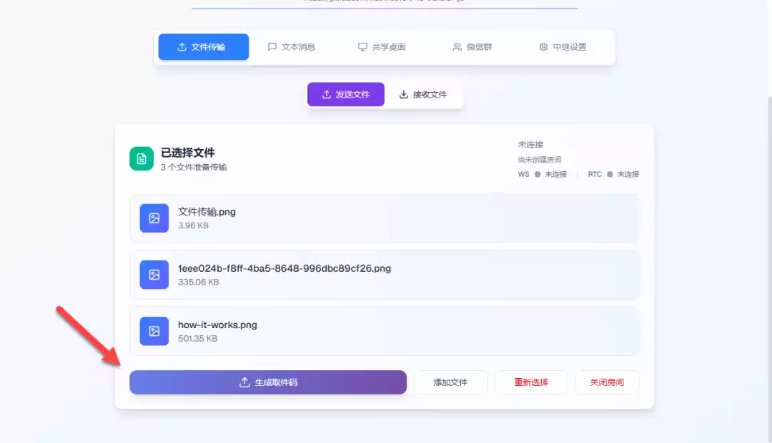Click the gear icon in 中继设置 tab
This screenshot has width=772, height=443.
pyautogui.click(x=543, y=47)
